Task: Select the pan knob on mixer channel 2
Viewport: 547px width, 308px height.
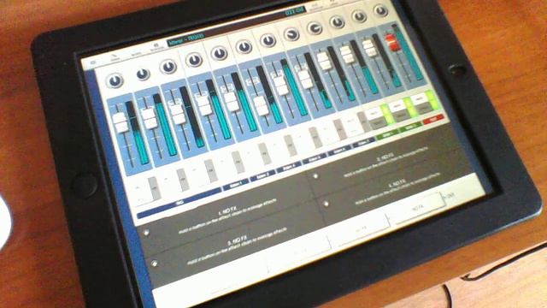Action: point(143,74)
